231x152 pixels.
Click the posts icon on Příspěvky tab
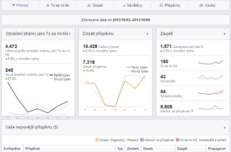click(161, 5)
